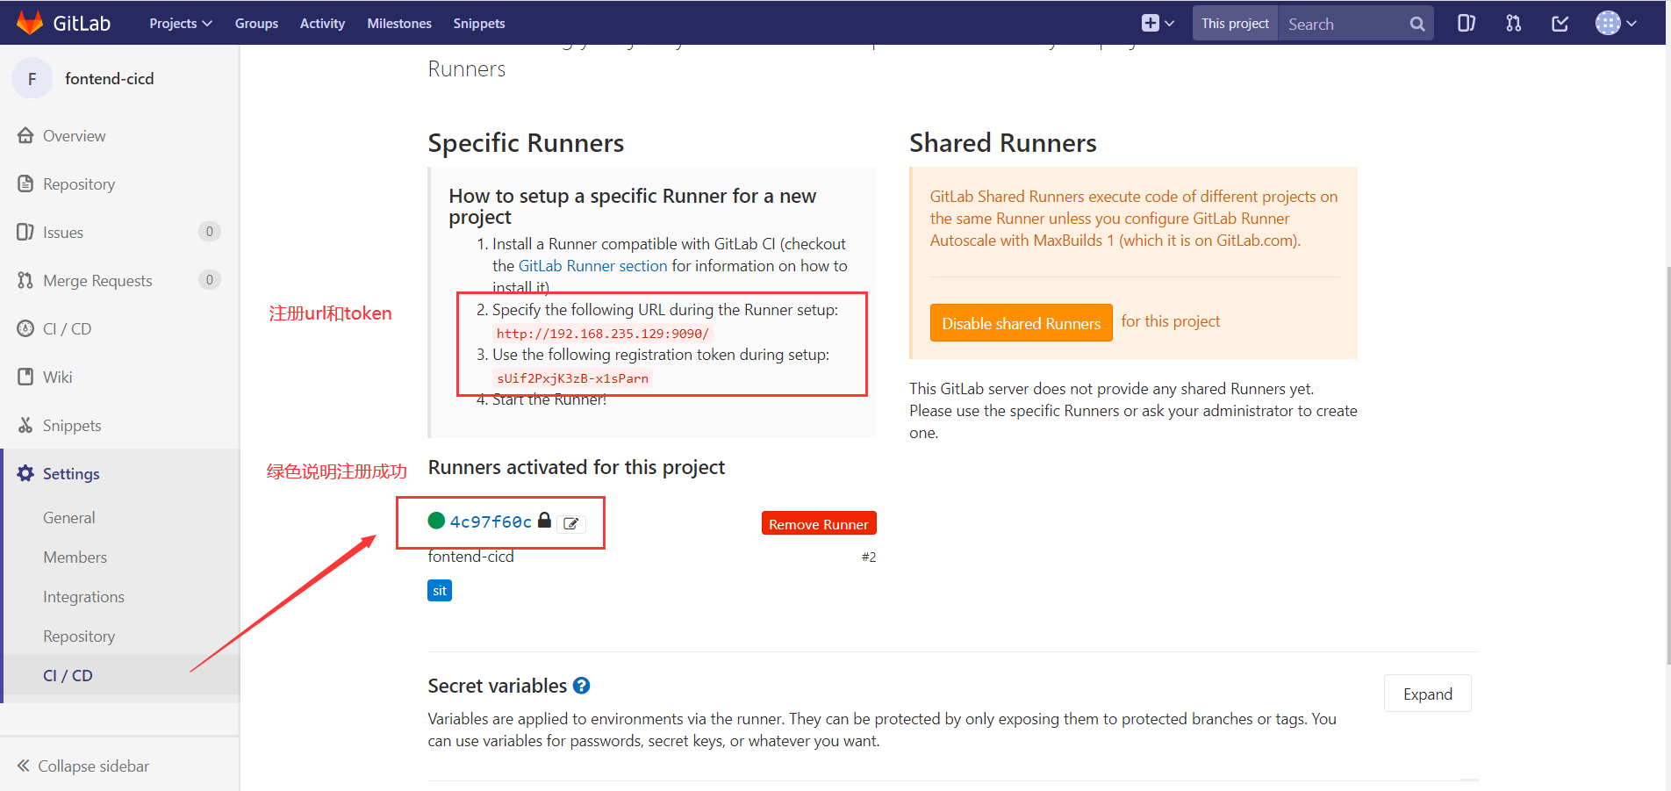Collapse the sidebar
Screen dimensions: 1671x791
pos(83,766)
